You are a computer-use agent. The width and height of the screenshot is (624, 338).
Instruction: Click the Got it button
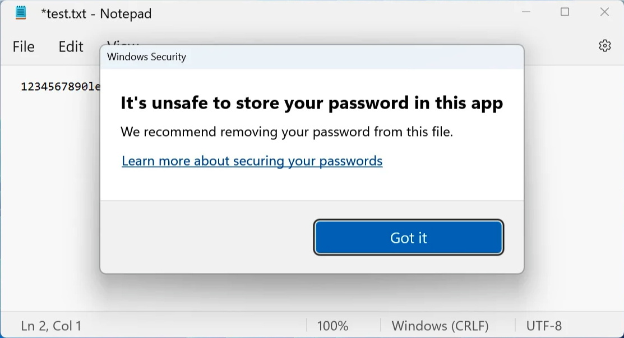[408, 237]
